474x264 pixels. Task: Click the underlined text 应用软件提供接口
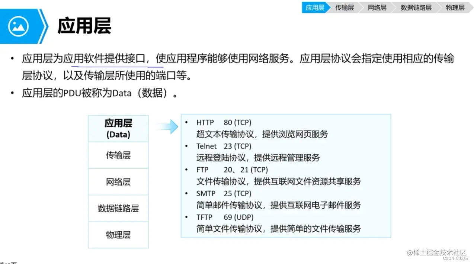tap(116, 58)
